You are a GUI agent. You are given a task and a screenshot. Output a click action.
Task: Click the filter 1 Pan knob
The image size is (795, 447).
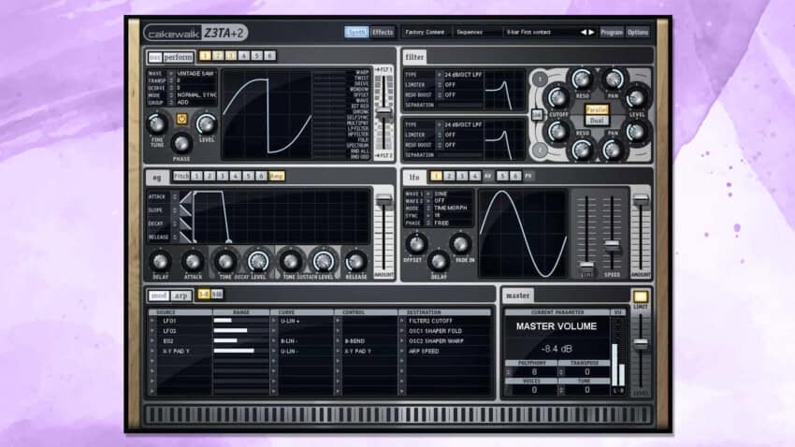click(x=613, y=79)
